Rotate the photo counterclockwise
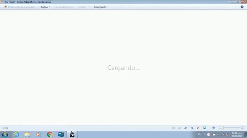This screenshot has height=138, width=247. [x=186, y=128]
